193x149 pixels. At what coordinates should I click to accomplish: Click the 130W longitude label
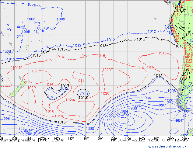(x=100, y=138)
